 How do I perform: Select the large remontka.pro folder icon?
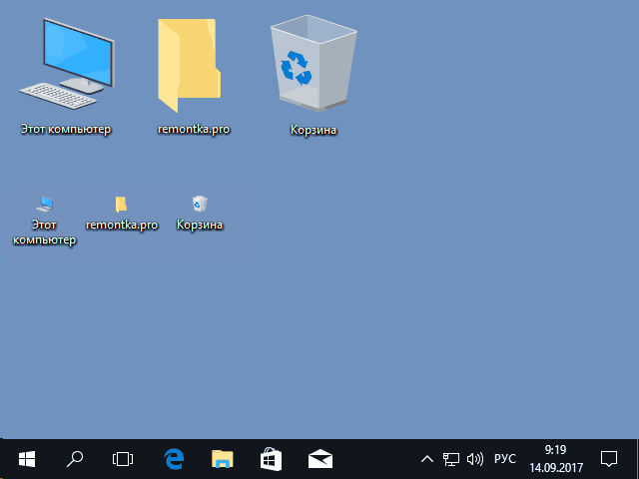pos(190,66)
